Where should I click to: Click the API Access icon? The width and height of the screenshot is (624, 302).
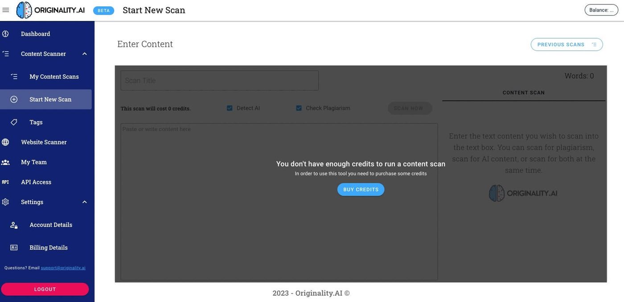[5, 182]
